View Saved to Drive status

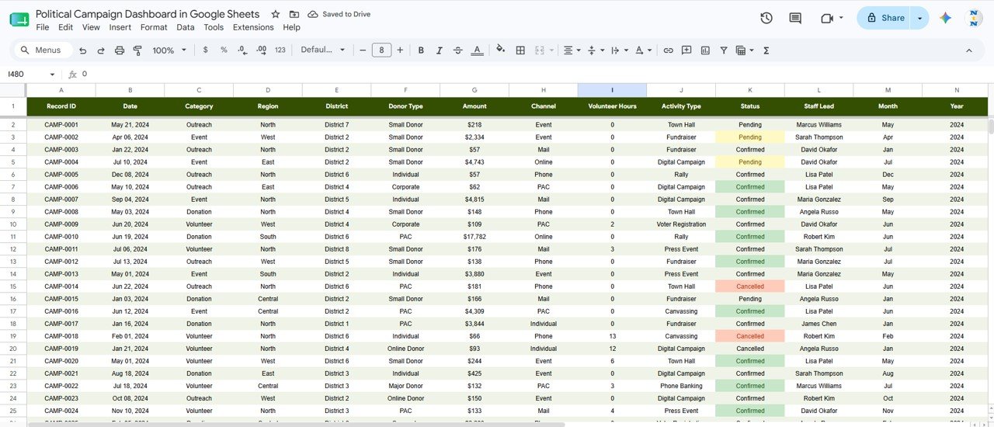point(339,15)
